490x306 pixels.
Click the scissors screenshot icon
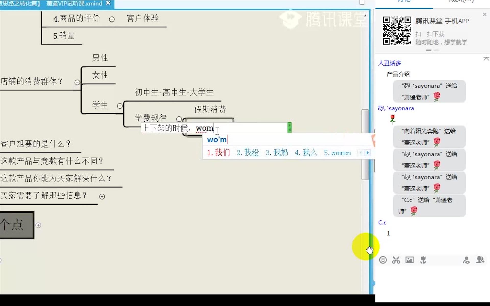396,260
